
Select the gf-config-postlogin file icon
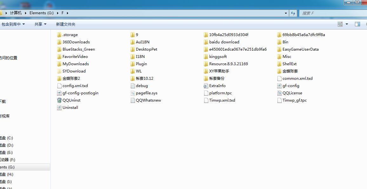59,93
